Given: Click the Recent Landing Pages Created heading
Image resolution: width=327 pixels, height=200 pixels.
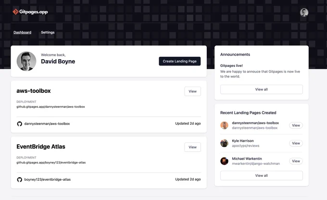Looking at the screenshot, I should pos(248,113).
